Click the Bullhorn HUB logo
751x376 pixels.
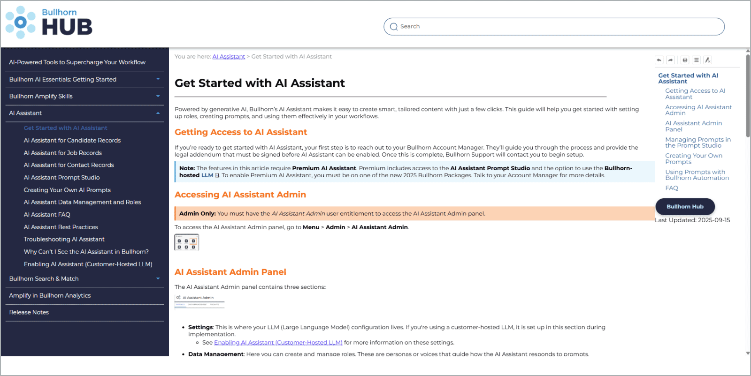point(49,21)
